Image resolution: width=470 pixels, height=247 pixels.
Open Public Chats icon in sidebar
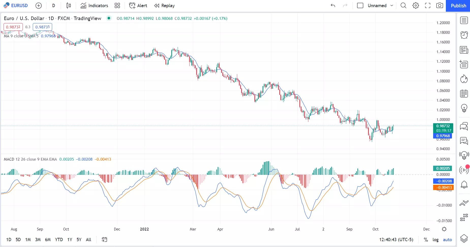click(464, 126)
